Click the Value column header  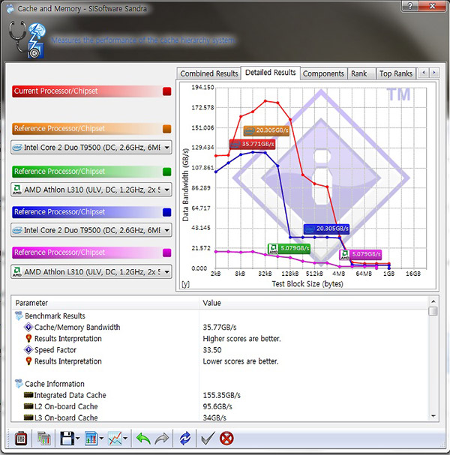pyautogui.click(x=313, y=303)
